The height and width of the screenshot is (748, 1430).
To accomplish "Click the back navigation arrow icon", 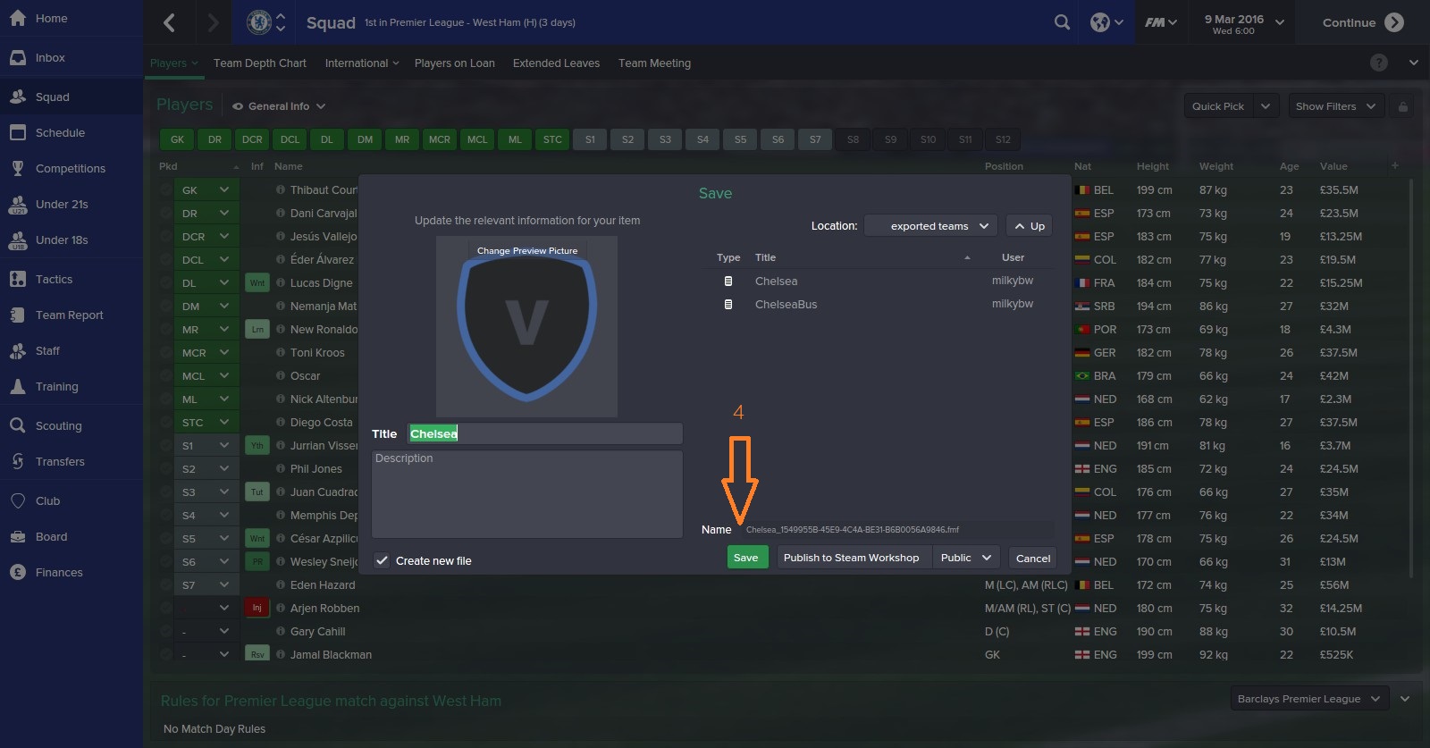I will [x=169, y=22].
